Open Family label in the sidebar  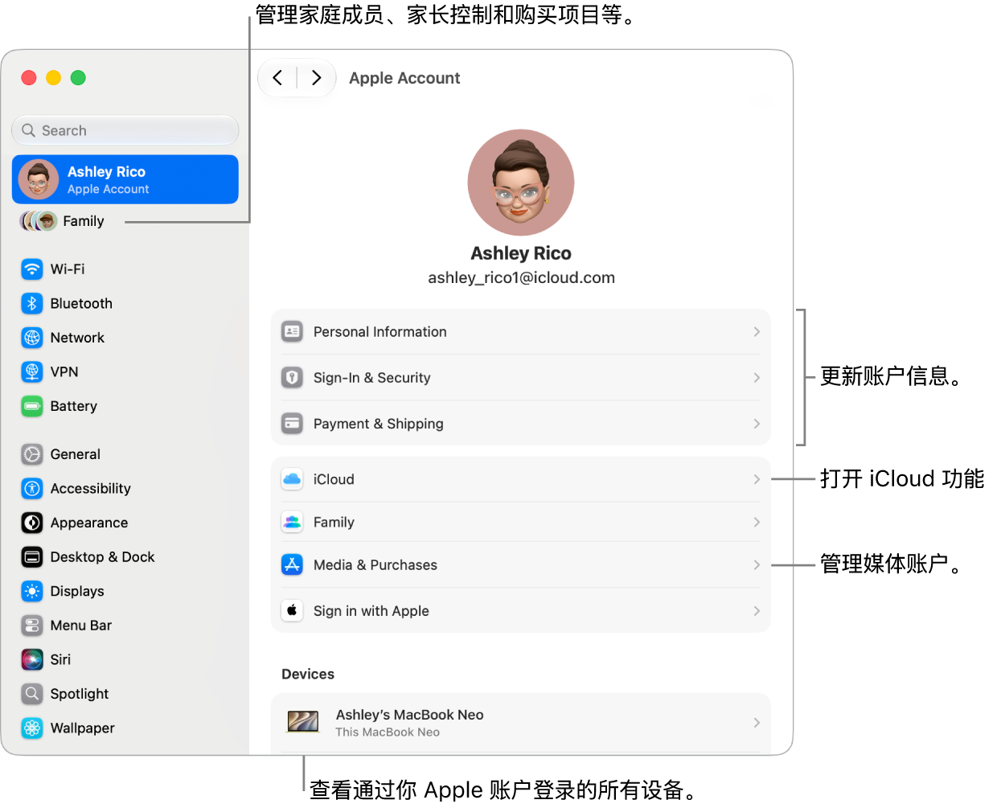(84, 221)
